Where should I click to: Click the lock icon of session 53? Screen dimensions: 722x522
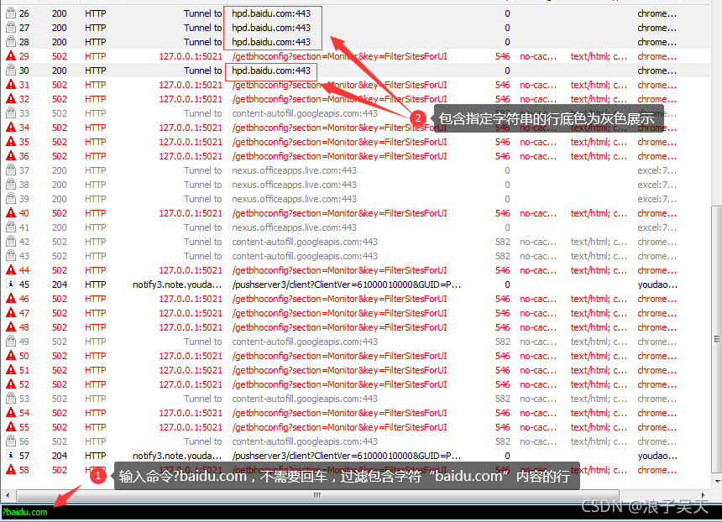pos(11,398)
